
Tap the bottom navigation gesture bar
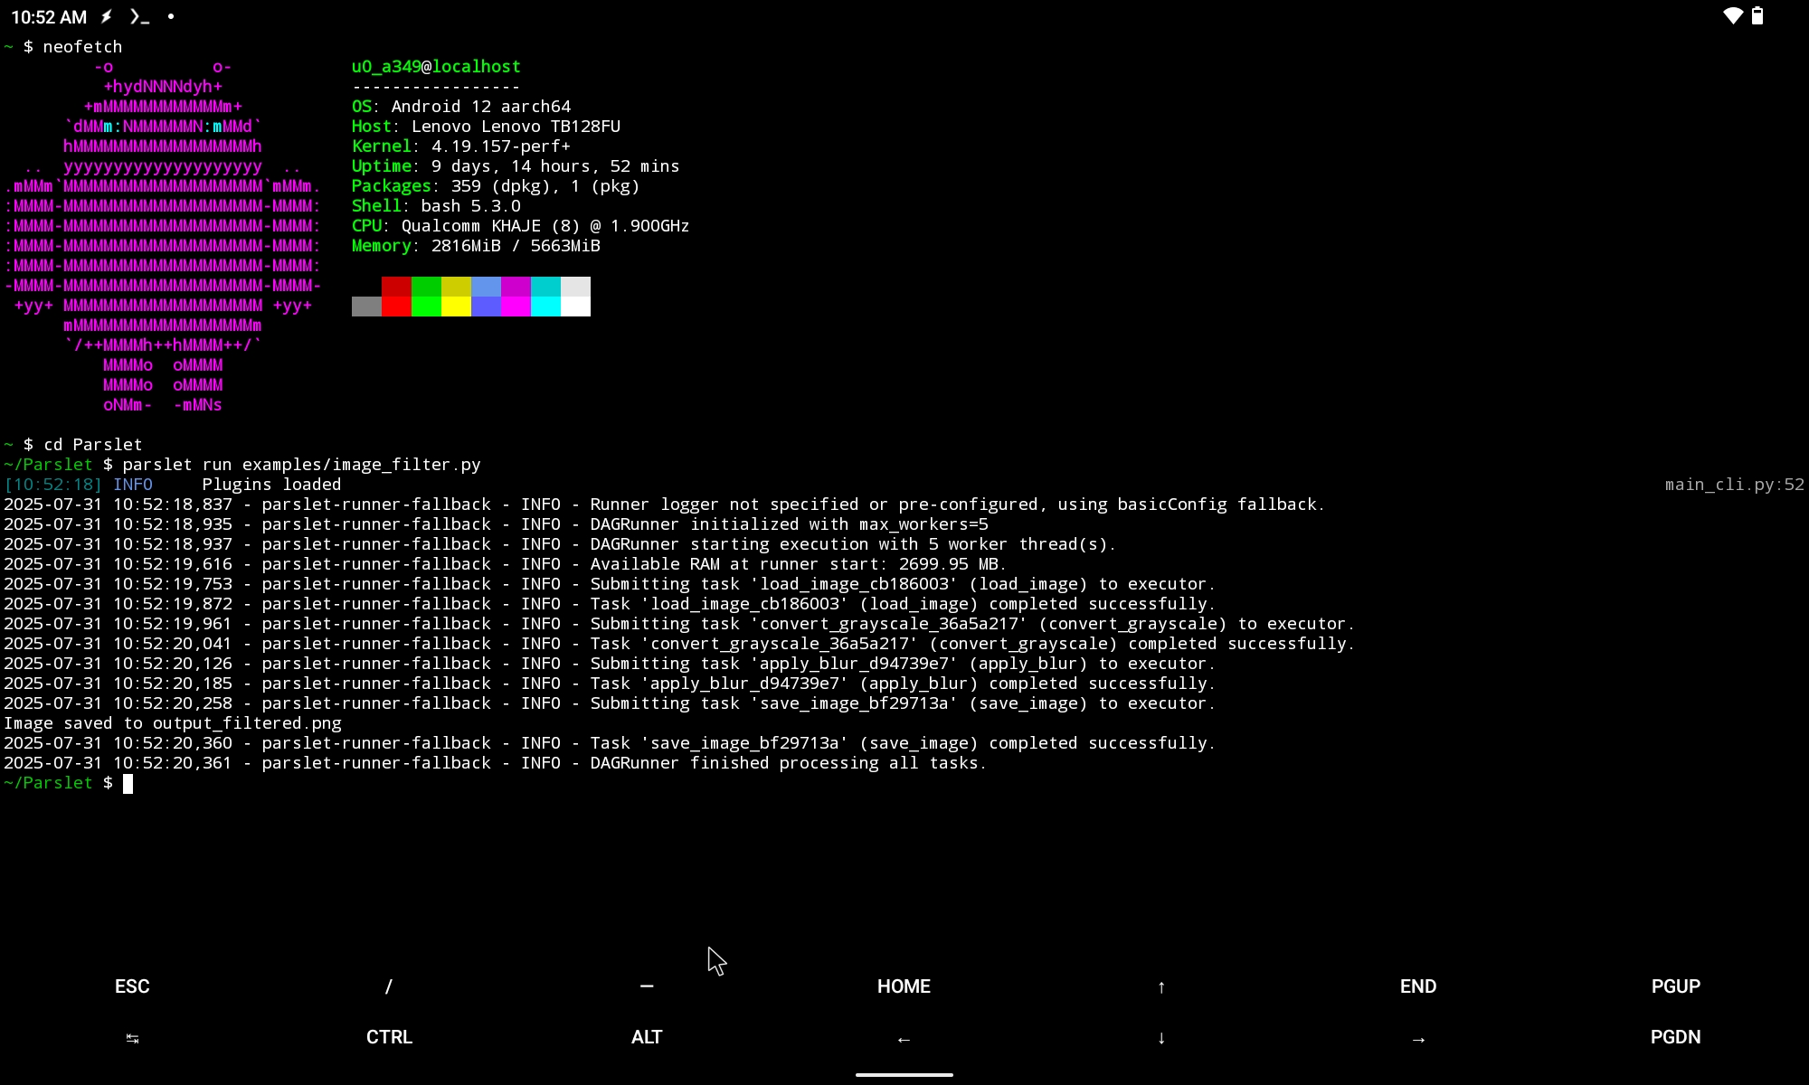click(x=904, y=1074)
